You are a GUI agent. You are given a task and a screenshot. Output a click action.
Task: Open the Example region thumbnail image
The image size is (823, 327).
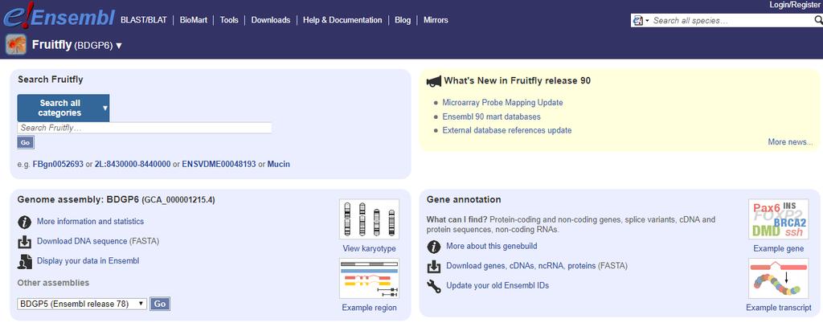[369, 279]
